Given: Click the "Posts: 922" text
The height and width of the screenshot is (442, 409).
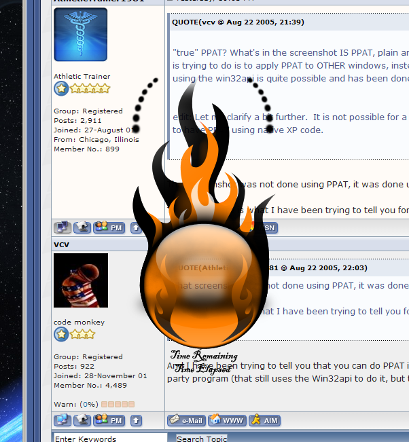Looking at the screenshot, I should (x=74, y=366).
